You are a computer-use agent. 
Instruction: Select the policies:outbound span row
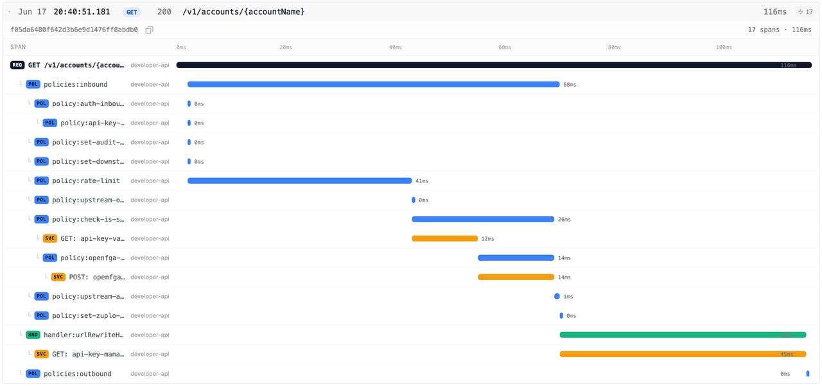[411, 373]
